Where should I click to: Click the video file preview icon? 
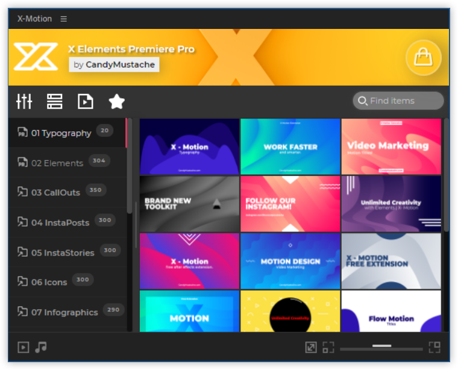(86, 102)
